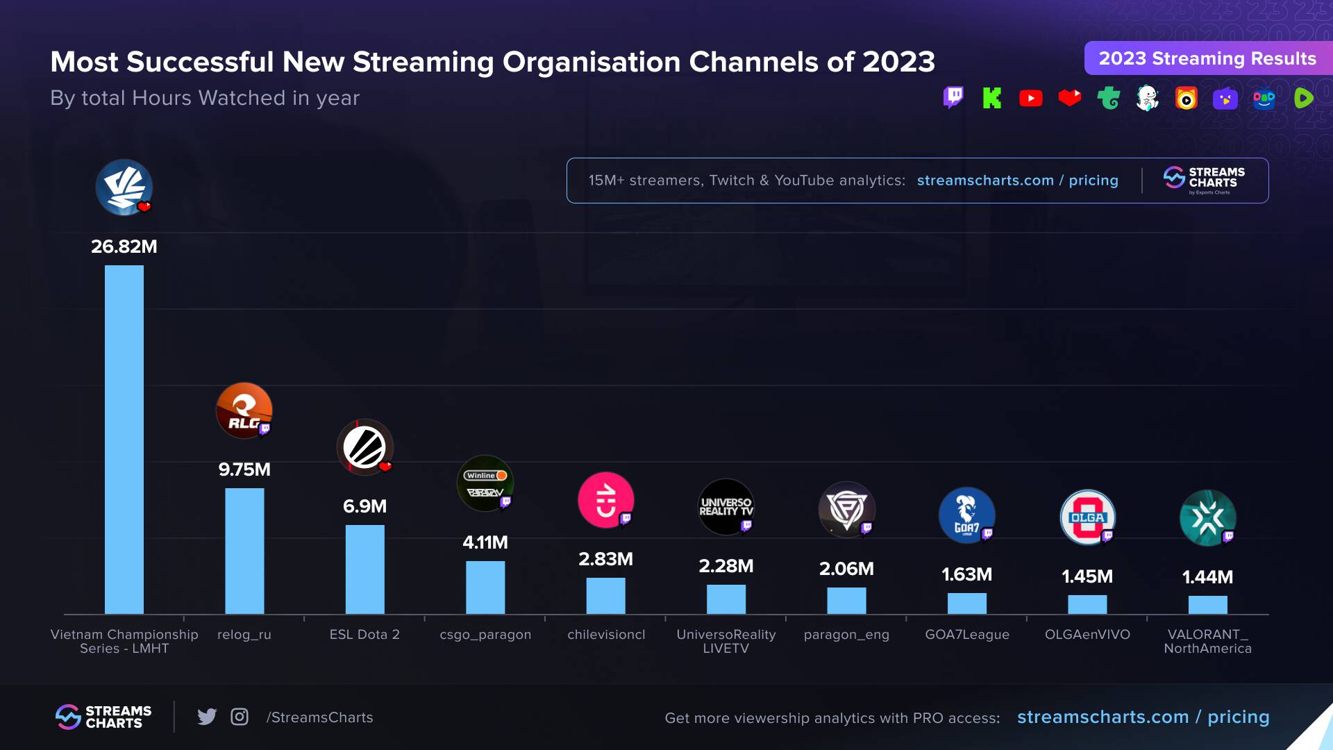Click the "2.83M" value label

(x=606, y=559)
